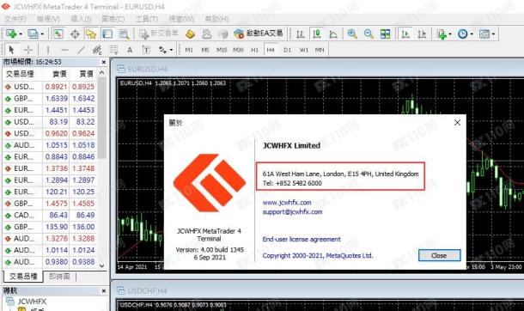This screenshot has height=311, width=524.
Task: Expand the New Chart dropdown arrow
Action: click(x=21, y=34)
